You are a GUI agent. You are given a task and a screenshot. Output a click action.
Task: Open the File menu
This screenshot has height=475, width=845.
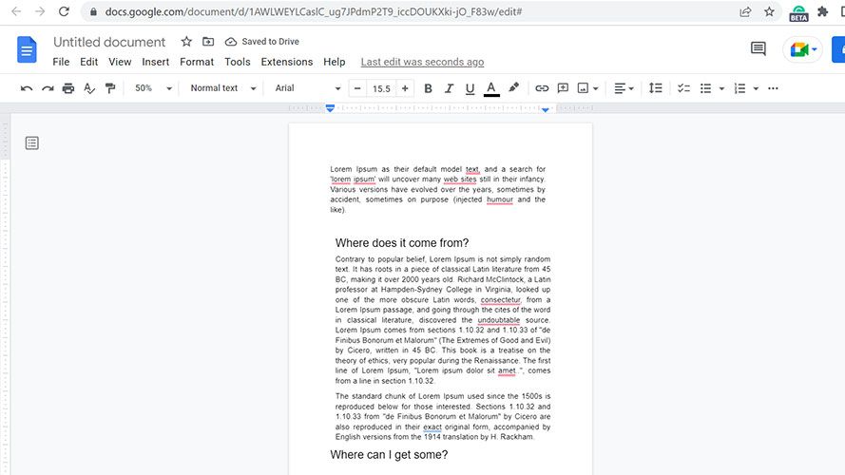pos(61,62)
